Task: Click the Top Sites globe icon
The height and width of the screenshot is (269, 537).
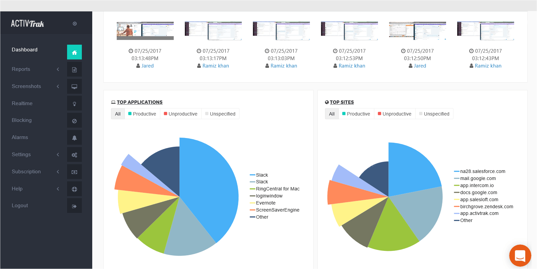Action: coord(327,102)
